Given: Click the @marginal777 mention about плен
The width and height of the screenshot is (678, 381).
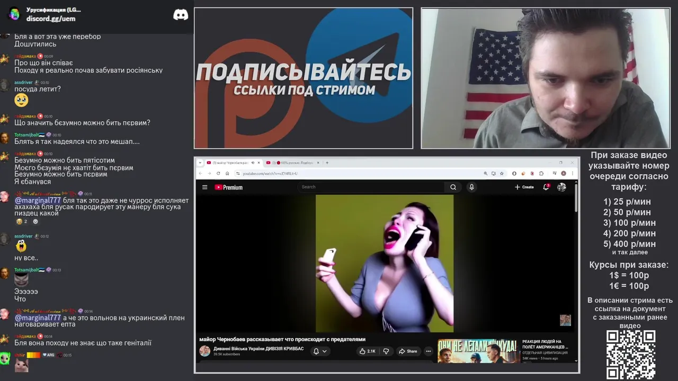Looking at the screenshot, I should (38, 318).
